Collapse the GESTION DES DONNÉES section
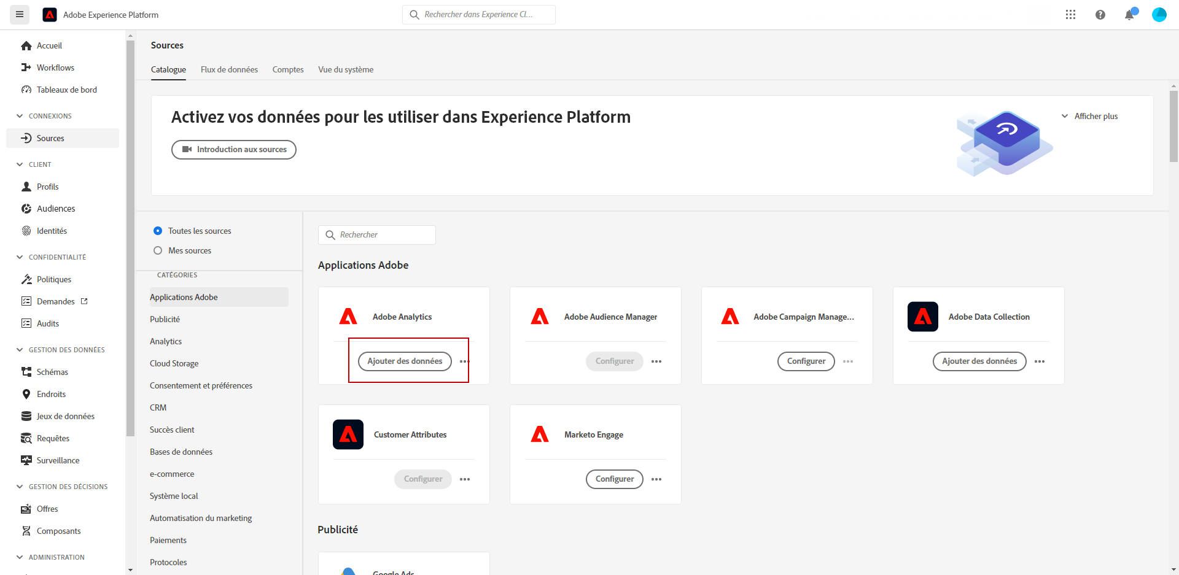The image size is (1179, 575). [x=20, y=350]
